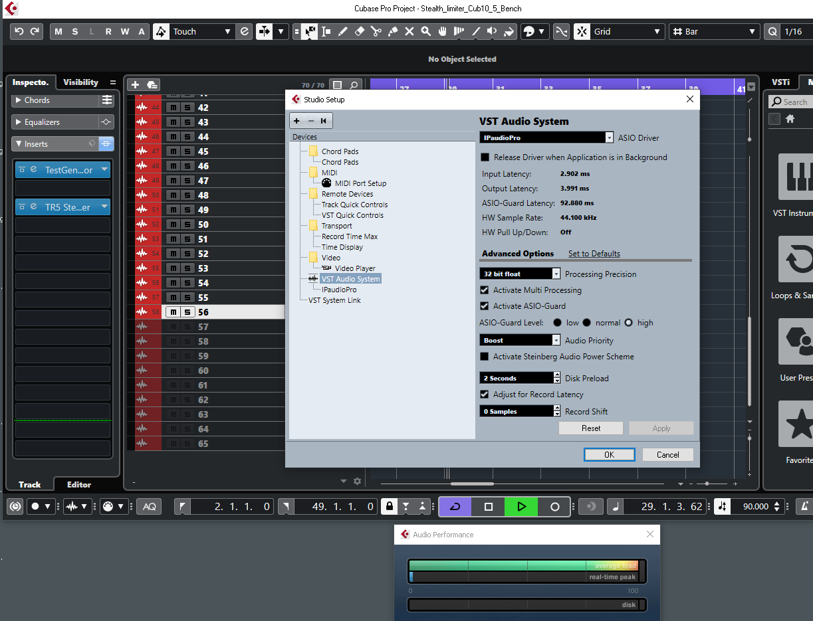The image size is (813, 621).
Task: Click OK in Studio Setup
Action: click(x=609, y=455)
